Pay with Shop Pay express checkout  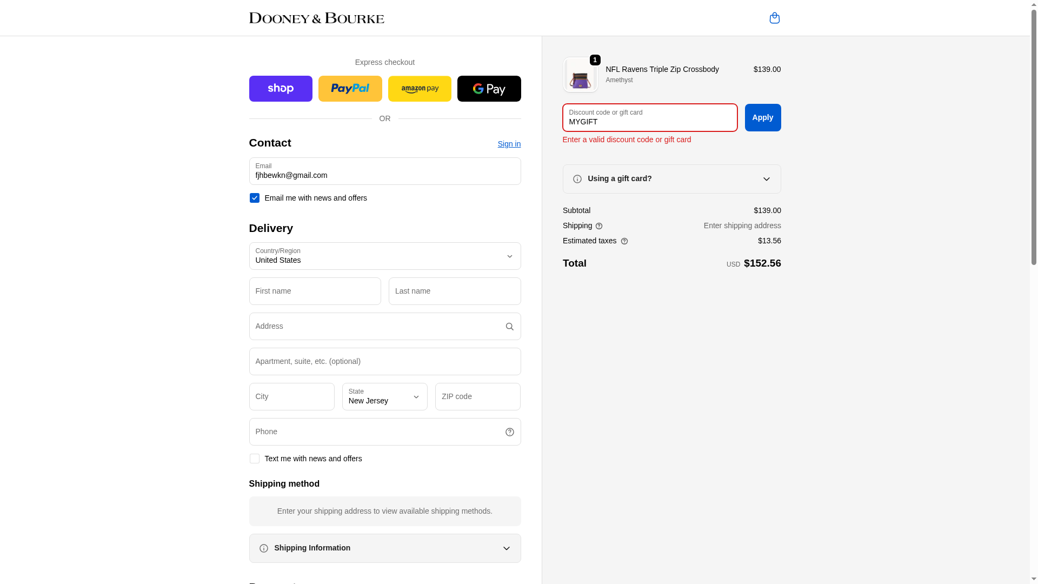[x=281, y=89]
